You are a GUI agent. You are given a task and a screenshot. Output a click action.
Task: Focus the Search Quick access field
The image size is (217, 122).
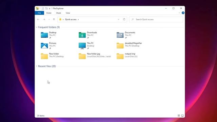(156, 19)
